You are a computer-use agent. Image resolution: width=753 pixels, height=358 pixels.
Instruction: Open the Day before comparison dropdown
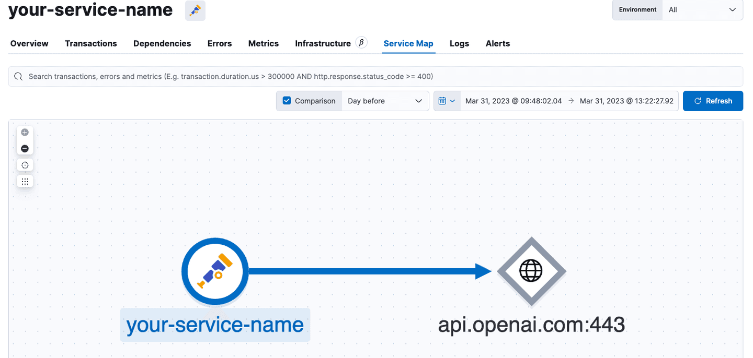[385, 101]
